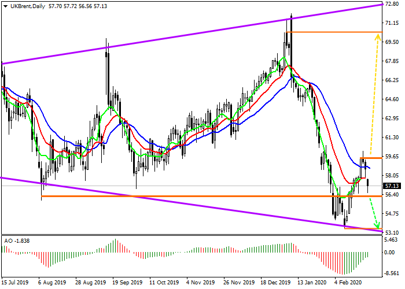Click the 0.00 level on AO scale
Screen dimensions: 405x289
pyautogui.click(x=391, y=253)
